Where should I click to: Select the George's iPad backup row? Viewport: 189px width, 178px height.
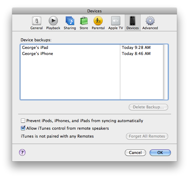tap(92, 47)
